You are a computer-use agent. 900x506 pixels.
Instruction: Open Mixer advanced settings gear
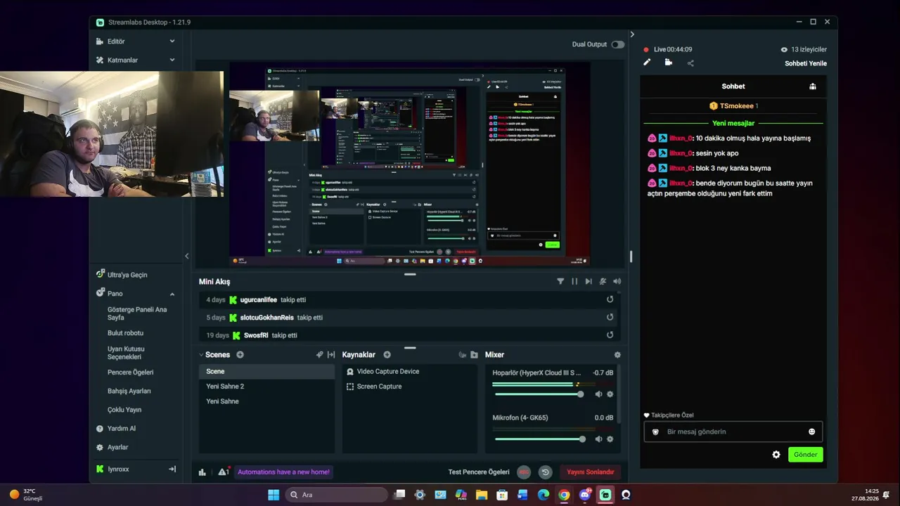coord(617,355)
